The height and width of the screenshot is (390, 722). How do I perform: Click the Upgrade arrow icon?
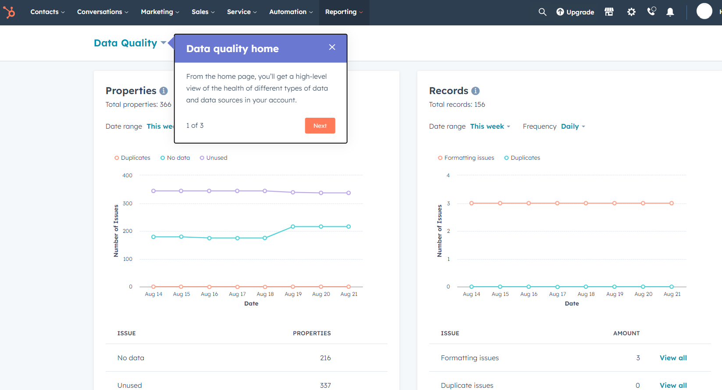point(560,12)
